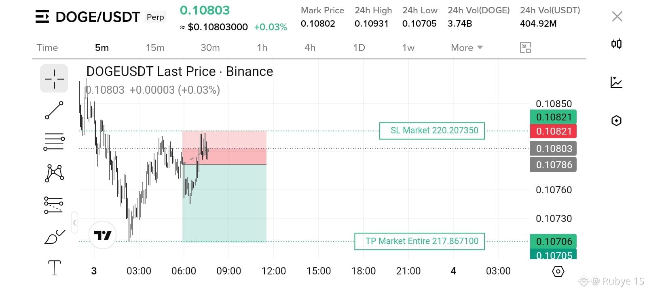Open the hexagon settings icon on right sidebar
This screenshot has height=291, width=647.
[616, 120]
